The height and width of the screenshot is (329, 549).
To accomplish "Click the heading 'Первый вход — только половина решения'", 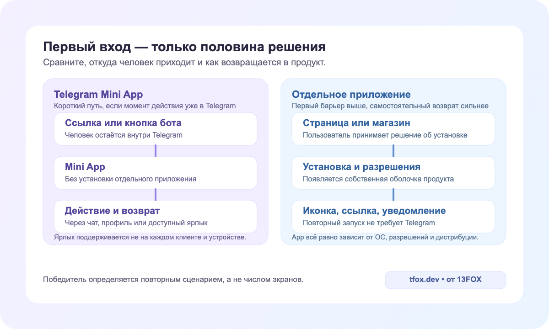I will [x=184, y=48].
